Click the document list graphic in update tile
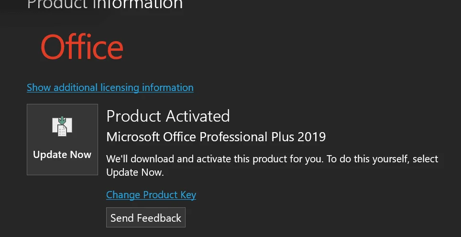Screen dimensions: 461x237 (62, 131)
